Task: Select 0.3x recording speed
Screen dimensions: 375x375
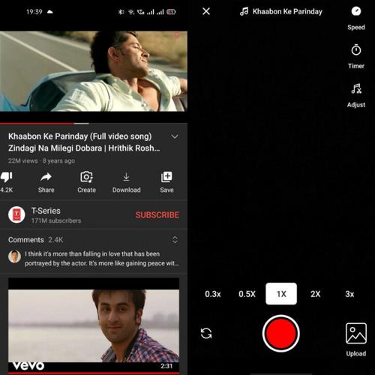Action: tap(213, 294)
